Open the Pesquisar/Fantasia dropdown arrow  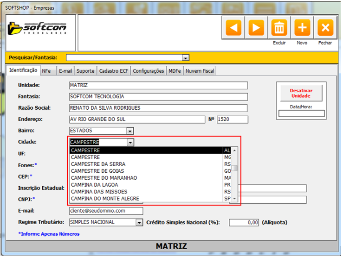click(186, 58)
